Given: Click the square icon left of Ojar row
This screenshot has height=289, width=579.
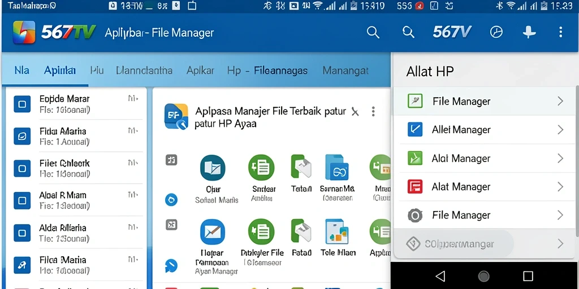Looking at the screenshot, I should (x=171, y=160).
